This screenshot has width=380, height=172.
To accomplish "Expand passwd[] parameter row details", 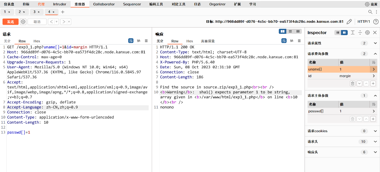I will [x=374, y=111].
